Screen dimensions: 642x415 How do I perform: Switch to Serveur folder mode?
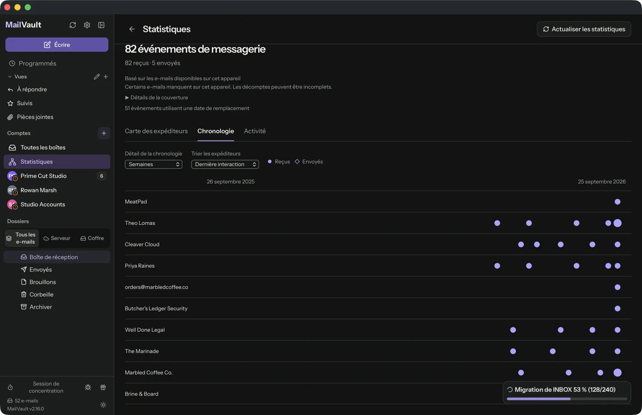pos(57,238)
